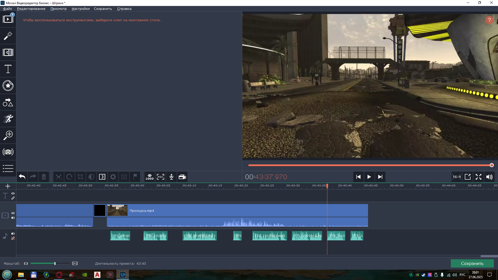Undo the last action
The width and height of the screenshot is (498, 280).
[22, 177]
